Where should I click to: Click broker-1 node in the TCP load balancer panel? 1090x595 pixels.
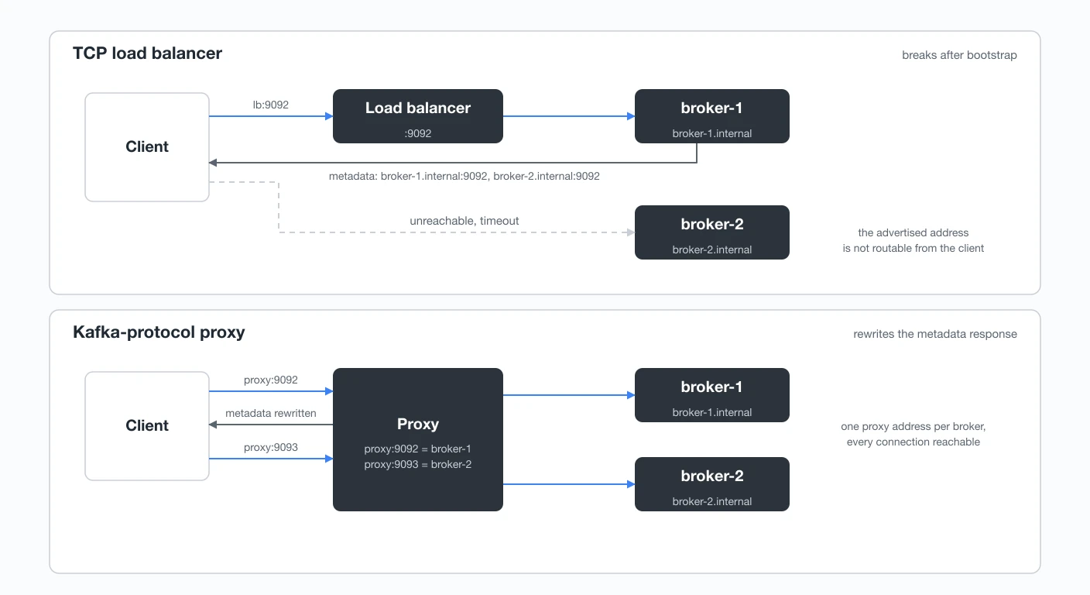pyautogui.click(x=712, y=116)
